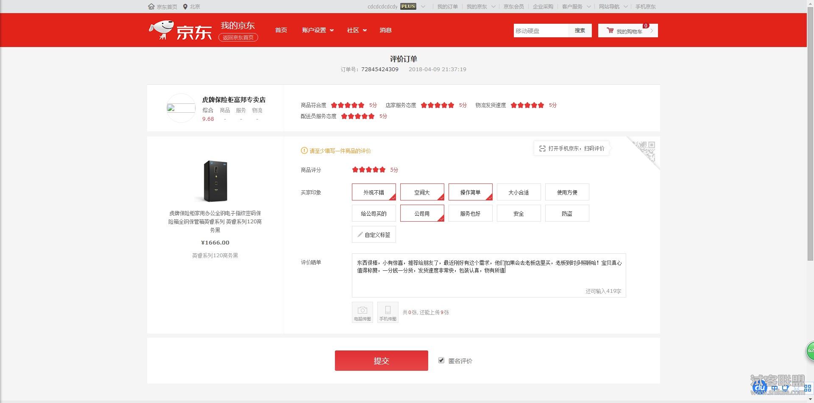Open 京东会员 in the top bar
Screen dimensions: 814x403
[x=514, y=6]
